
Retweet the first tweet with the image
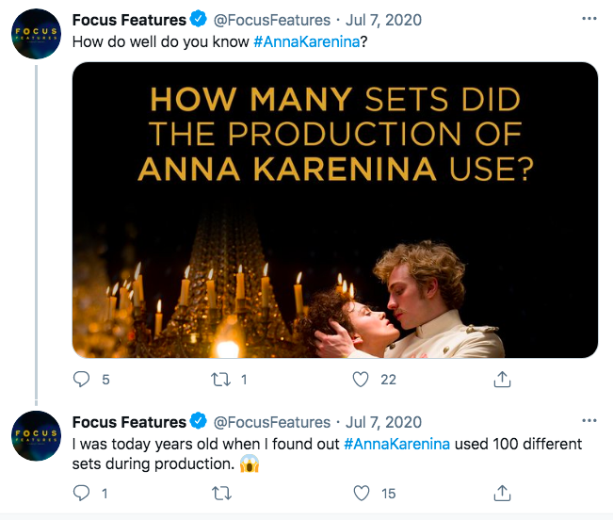(221, 379)
